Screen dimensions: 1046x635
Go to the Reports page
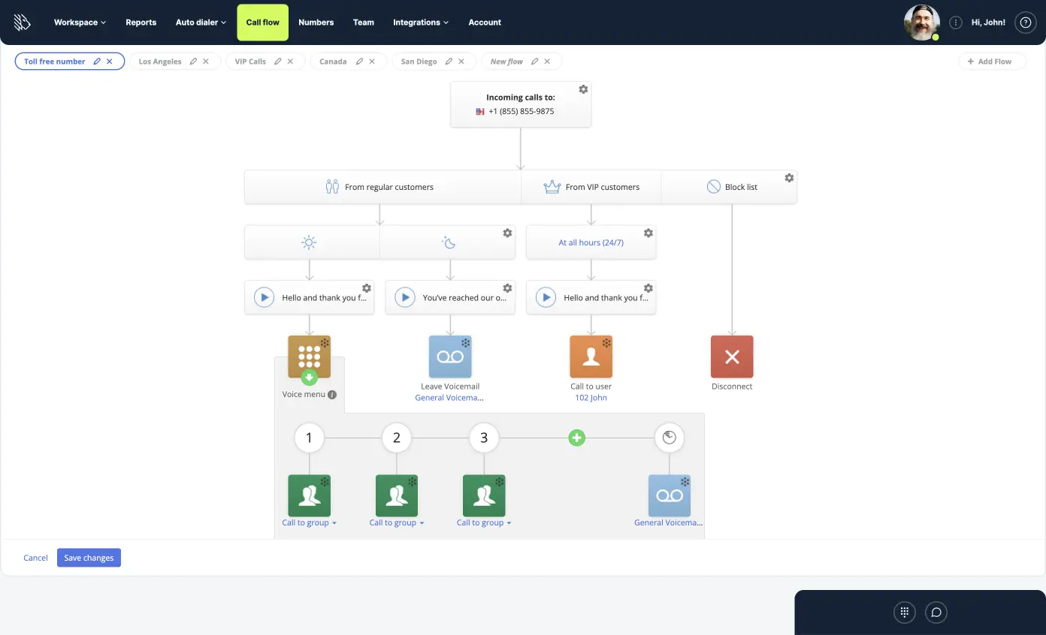141,23
